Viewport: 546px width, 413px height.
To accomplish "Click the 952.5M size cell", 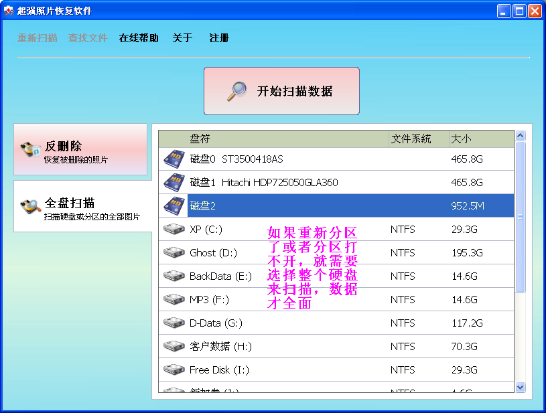I will coord(468,206).
